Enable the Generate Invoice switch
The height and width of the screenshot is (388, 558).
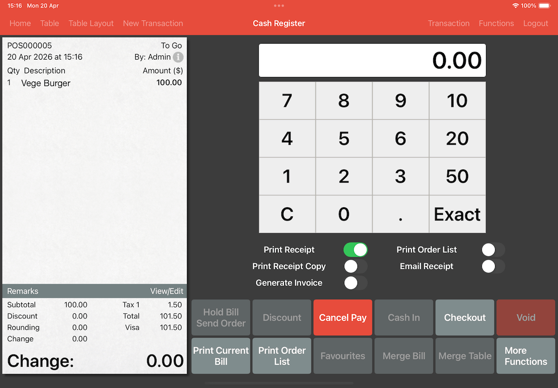tap(355, 283)
